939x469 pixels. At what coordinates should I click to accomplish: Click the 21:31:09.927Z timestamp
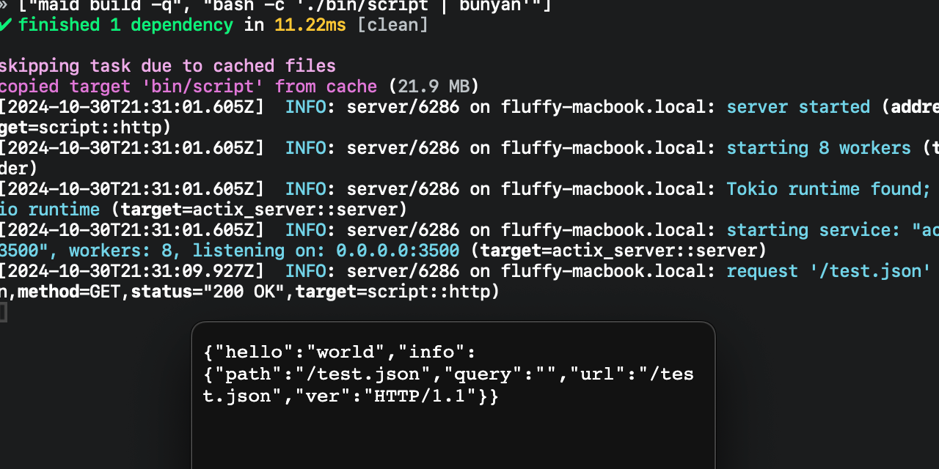click(131, 271)
